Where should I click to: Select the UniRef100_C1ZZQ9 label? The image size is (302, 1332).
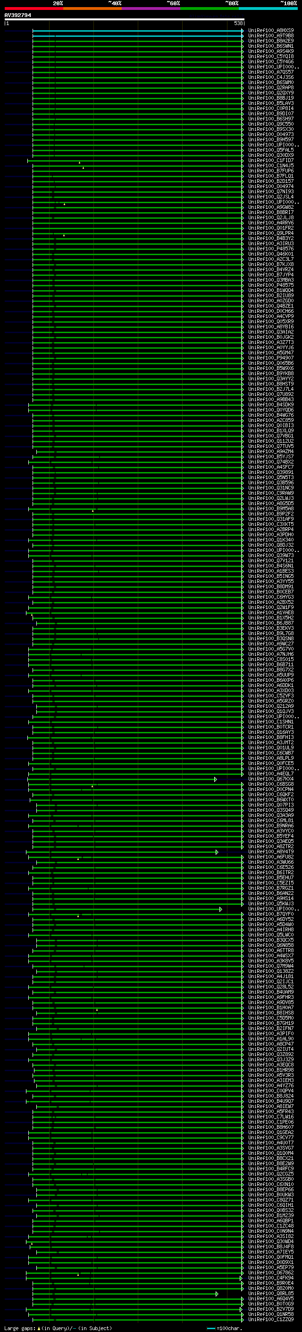click(x=271, y=1320)
